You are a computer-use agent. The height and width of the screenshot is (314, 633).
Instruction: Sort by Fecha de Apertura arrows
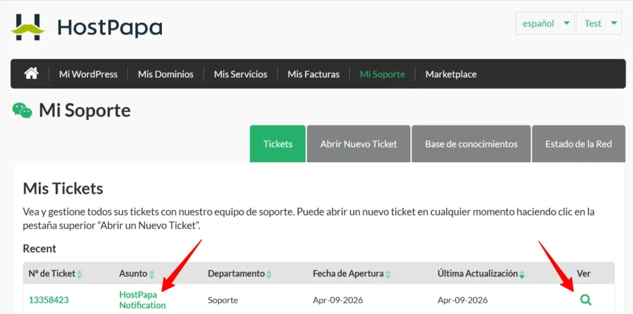point(389,274)
